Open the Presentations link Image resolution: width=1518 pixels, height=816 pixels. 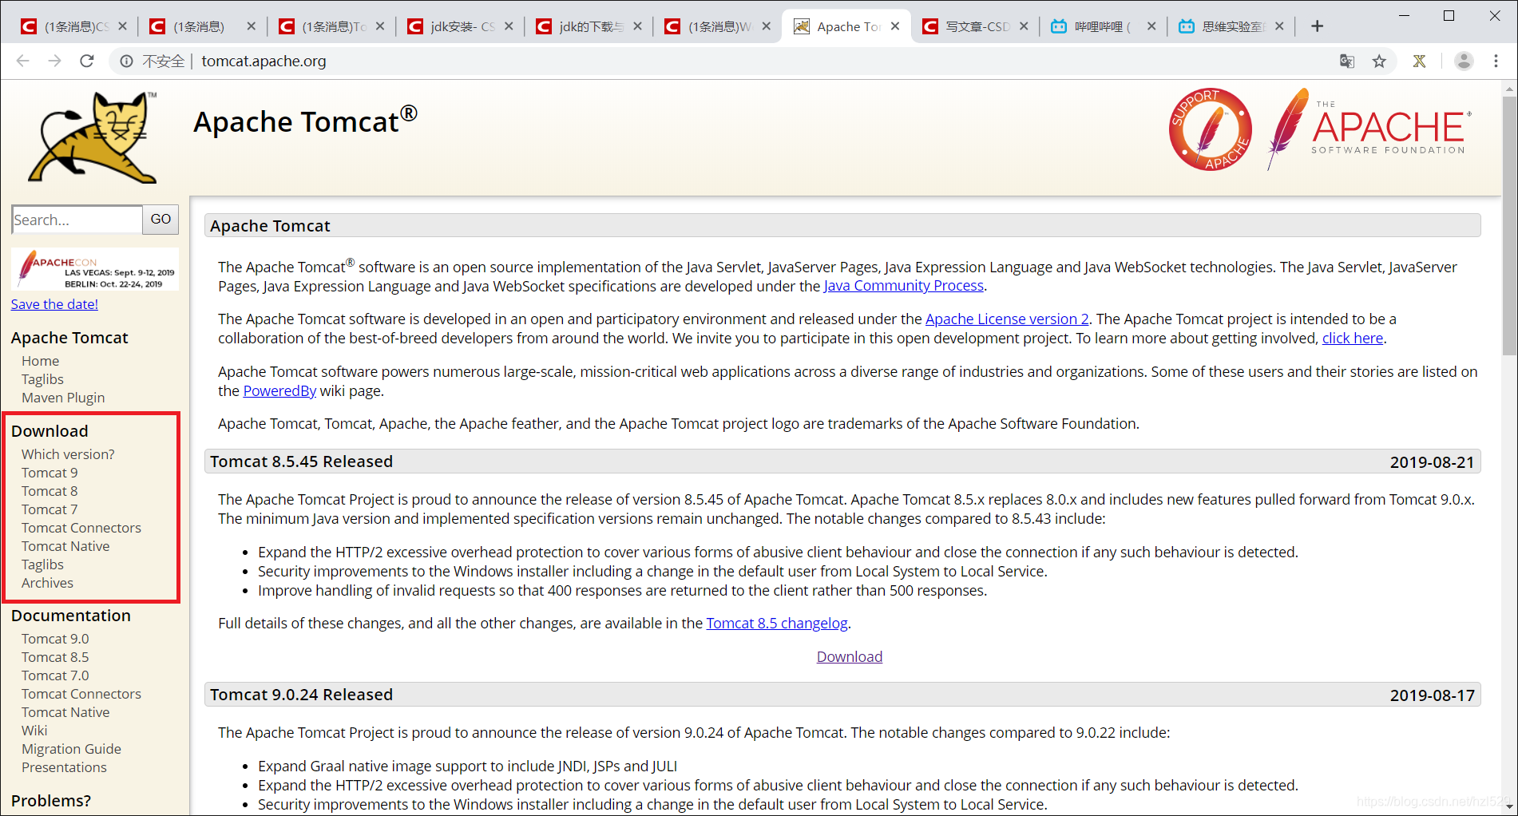pos(64,767)
